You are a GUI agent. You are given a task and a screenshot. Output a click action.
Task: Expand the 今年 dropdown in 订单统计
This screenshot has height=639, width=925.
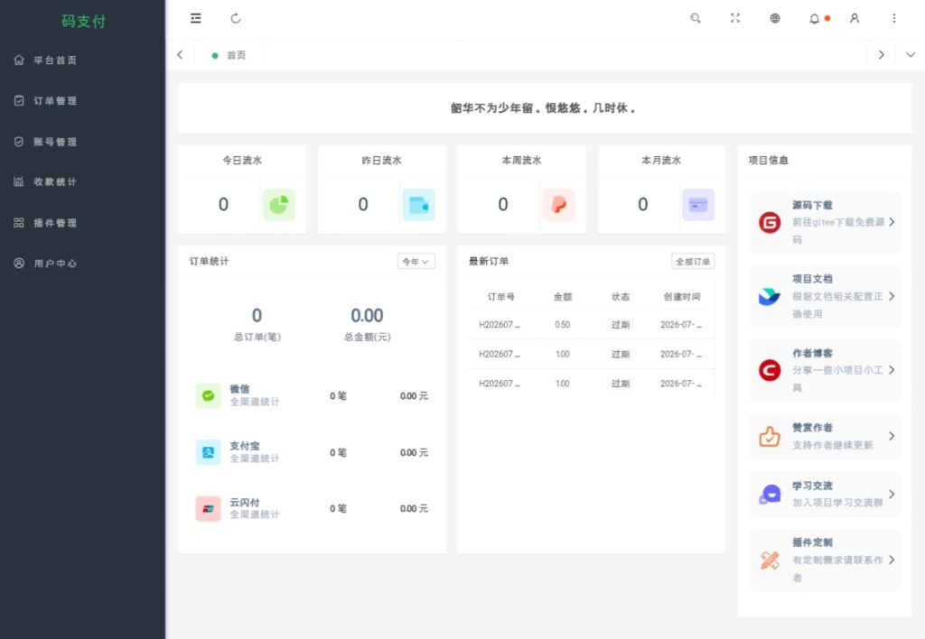(x=416, y=261)
